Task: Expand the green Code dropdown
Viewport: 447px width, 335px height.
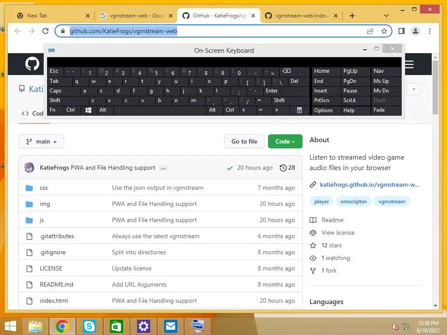Action: (285, 142)
